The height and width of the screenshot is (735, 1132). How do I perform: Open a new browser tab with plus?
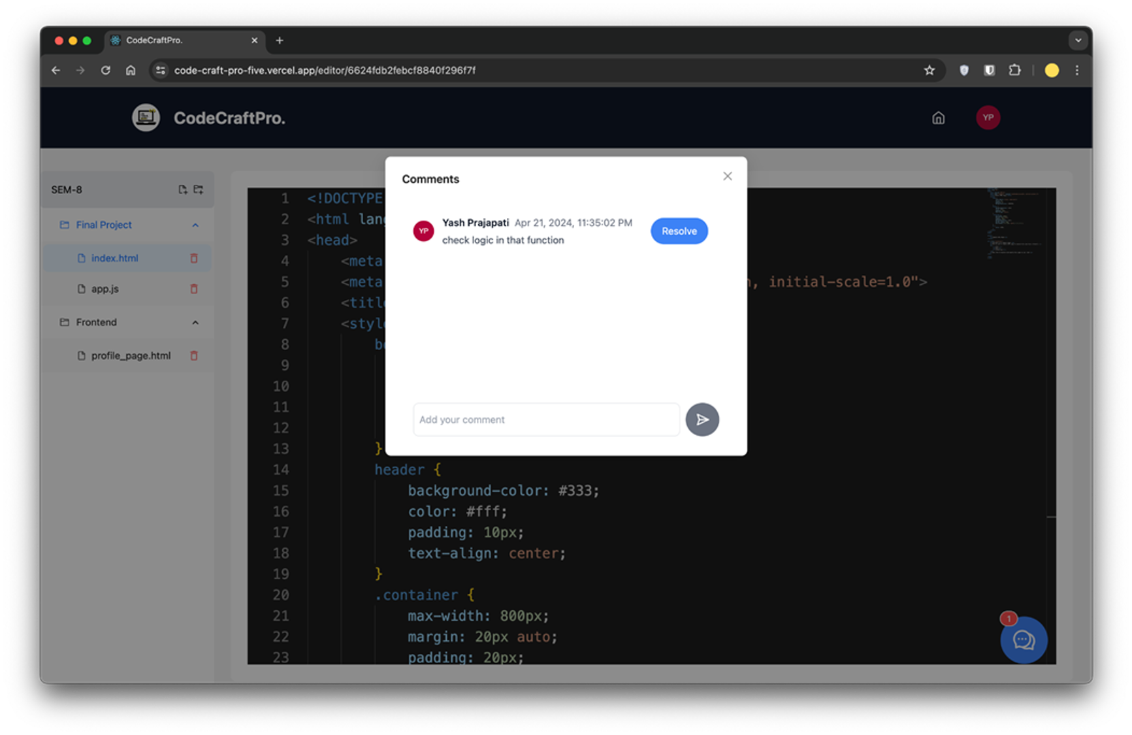(x=280, y=41)
